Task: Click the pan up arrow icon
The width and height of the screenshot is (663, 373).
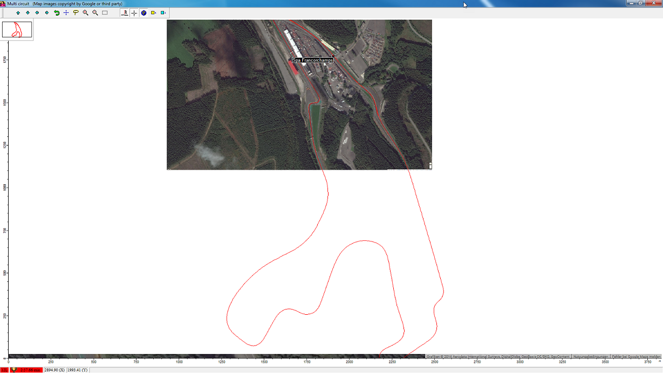Action: click(x=18, y=13)
